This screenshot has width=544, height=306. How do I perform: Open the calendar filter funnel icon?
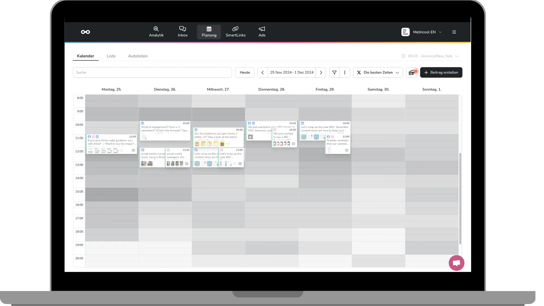tap(334, 73)
